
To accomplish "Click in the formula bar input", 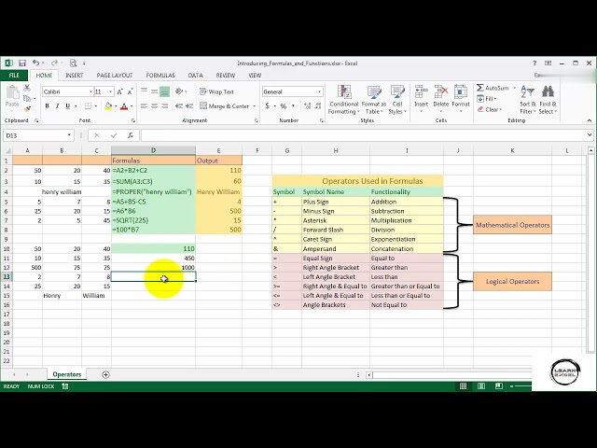I will click(364, 135).
